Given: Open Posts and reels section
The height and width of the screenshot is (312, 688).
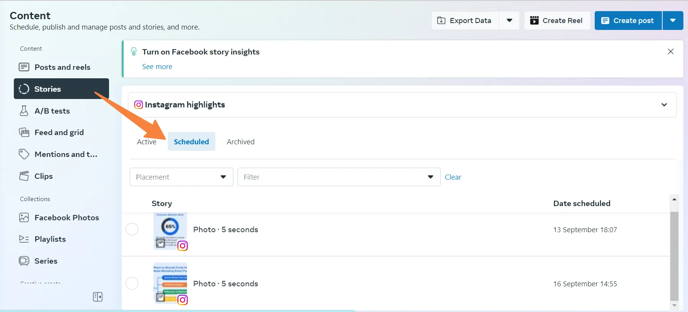Looking at the screenshot, I should tap(61, 67).
